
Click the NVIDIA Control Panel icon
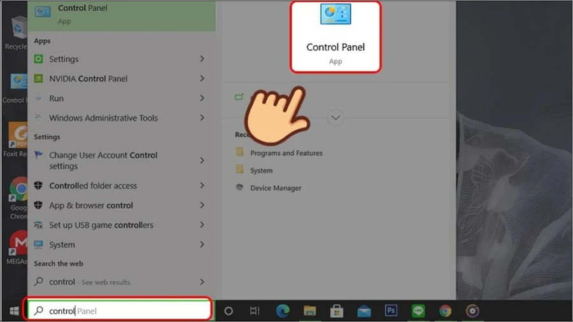pos(38,78)
